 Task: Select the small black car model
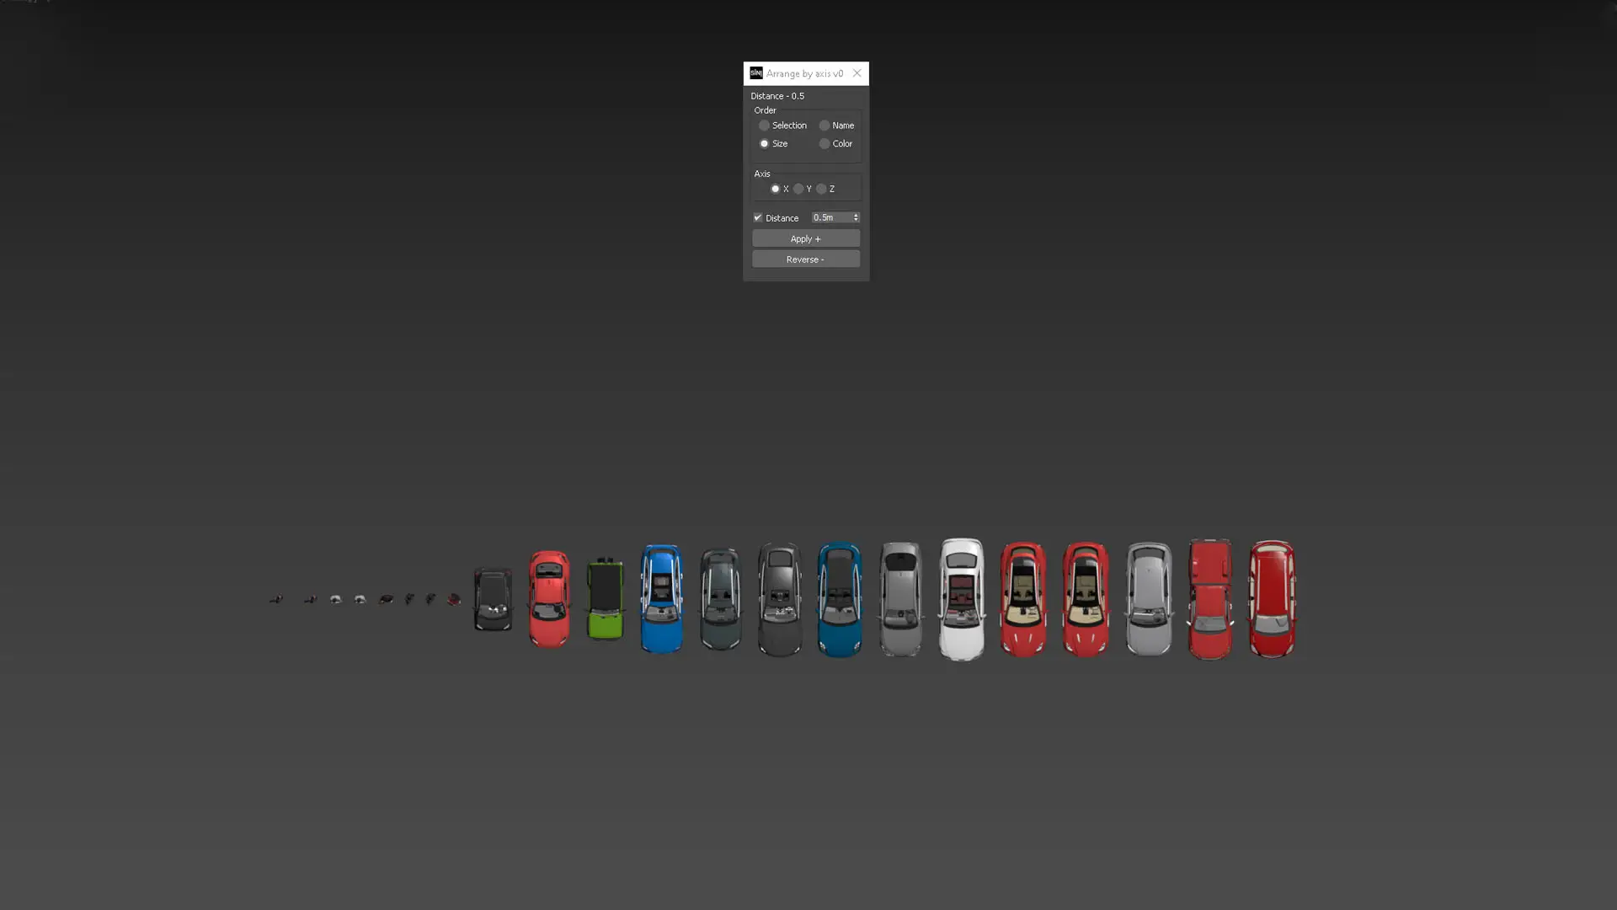click(x=493, y=599)
